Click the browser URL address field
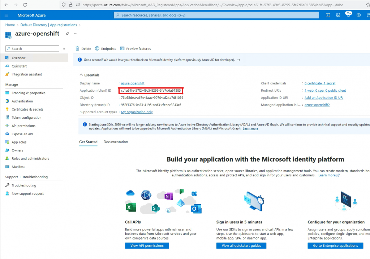This screenshot has height=259, width=370. [x=212, y=5]
